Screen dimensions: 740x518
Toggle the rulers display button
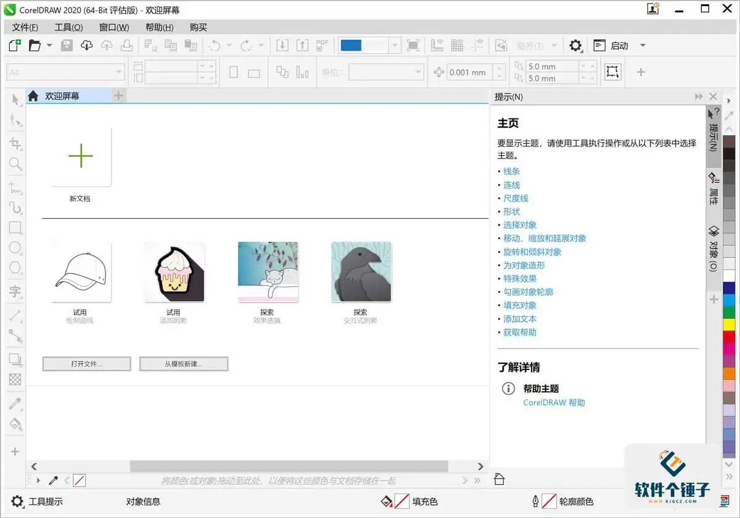(x=437, y=46)
